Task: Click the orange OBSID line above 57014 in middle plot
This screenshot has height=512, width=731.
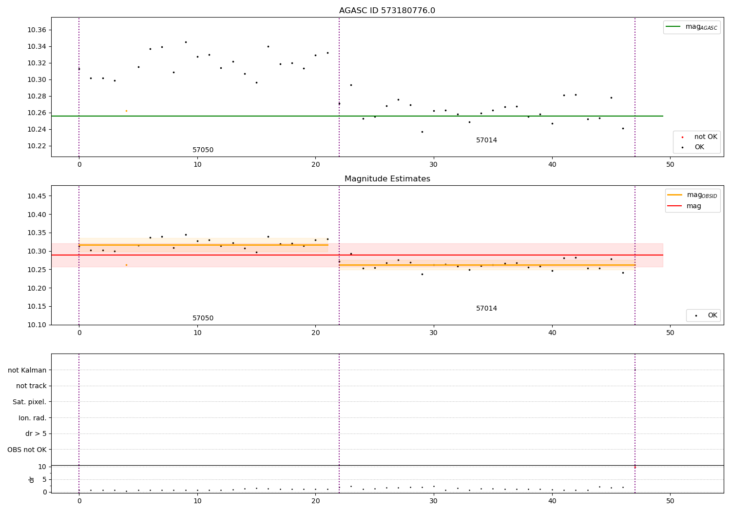Action: (487, 265)
